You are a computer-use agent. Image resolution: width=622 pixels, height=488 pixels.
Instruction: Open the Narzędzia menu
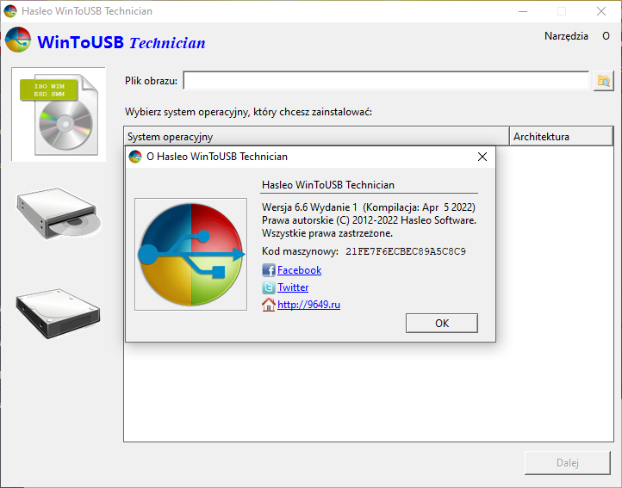tap(566, 36)
